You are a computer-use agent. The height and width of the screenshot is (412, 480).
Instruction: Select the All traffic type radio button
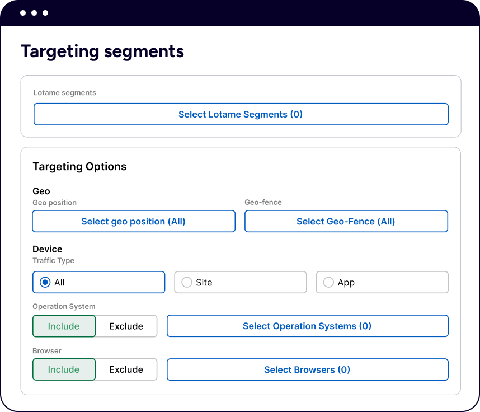[x=46, y=283]
